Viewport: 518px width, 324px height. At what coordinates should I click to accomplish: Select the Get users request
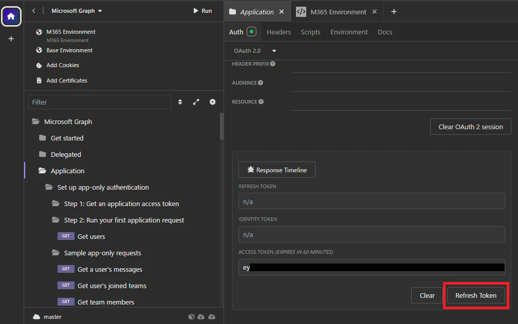pos(91,237)
